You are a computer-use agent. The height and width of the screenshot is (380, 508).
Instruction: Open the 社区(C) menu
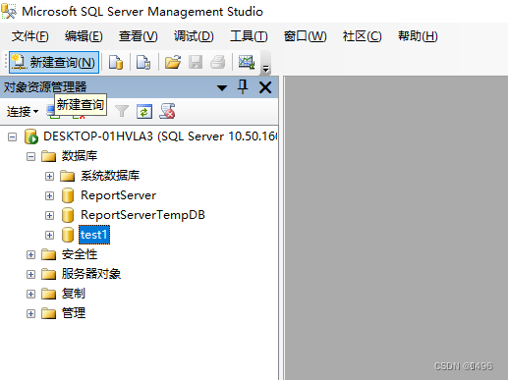pos(362,36)
